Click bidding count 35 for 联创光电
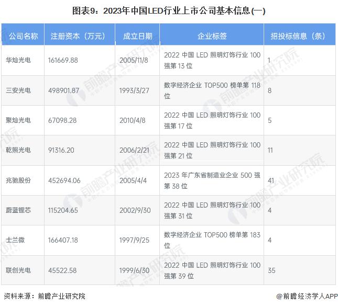 click(271, 270)
